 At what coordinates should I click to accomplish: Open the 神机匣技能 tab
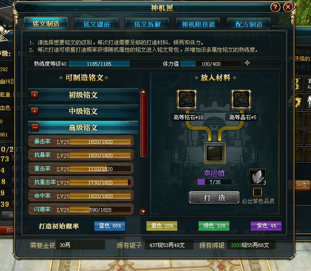coord(198,24)
